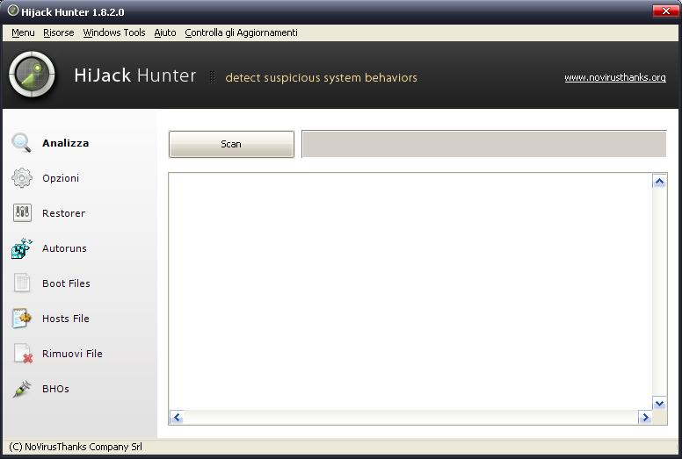Select Controlla gli Aggiornamenti menu item
Screen dimensions: 682x459
coord(241,32)
